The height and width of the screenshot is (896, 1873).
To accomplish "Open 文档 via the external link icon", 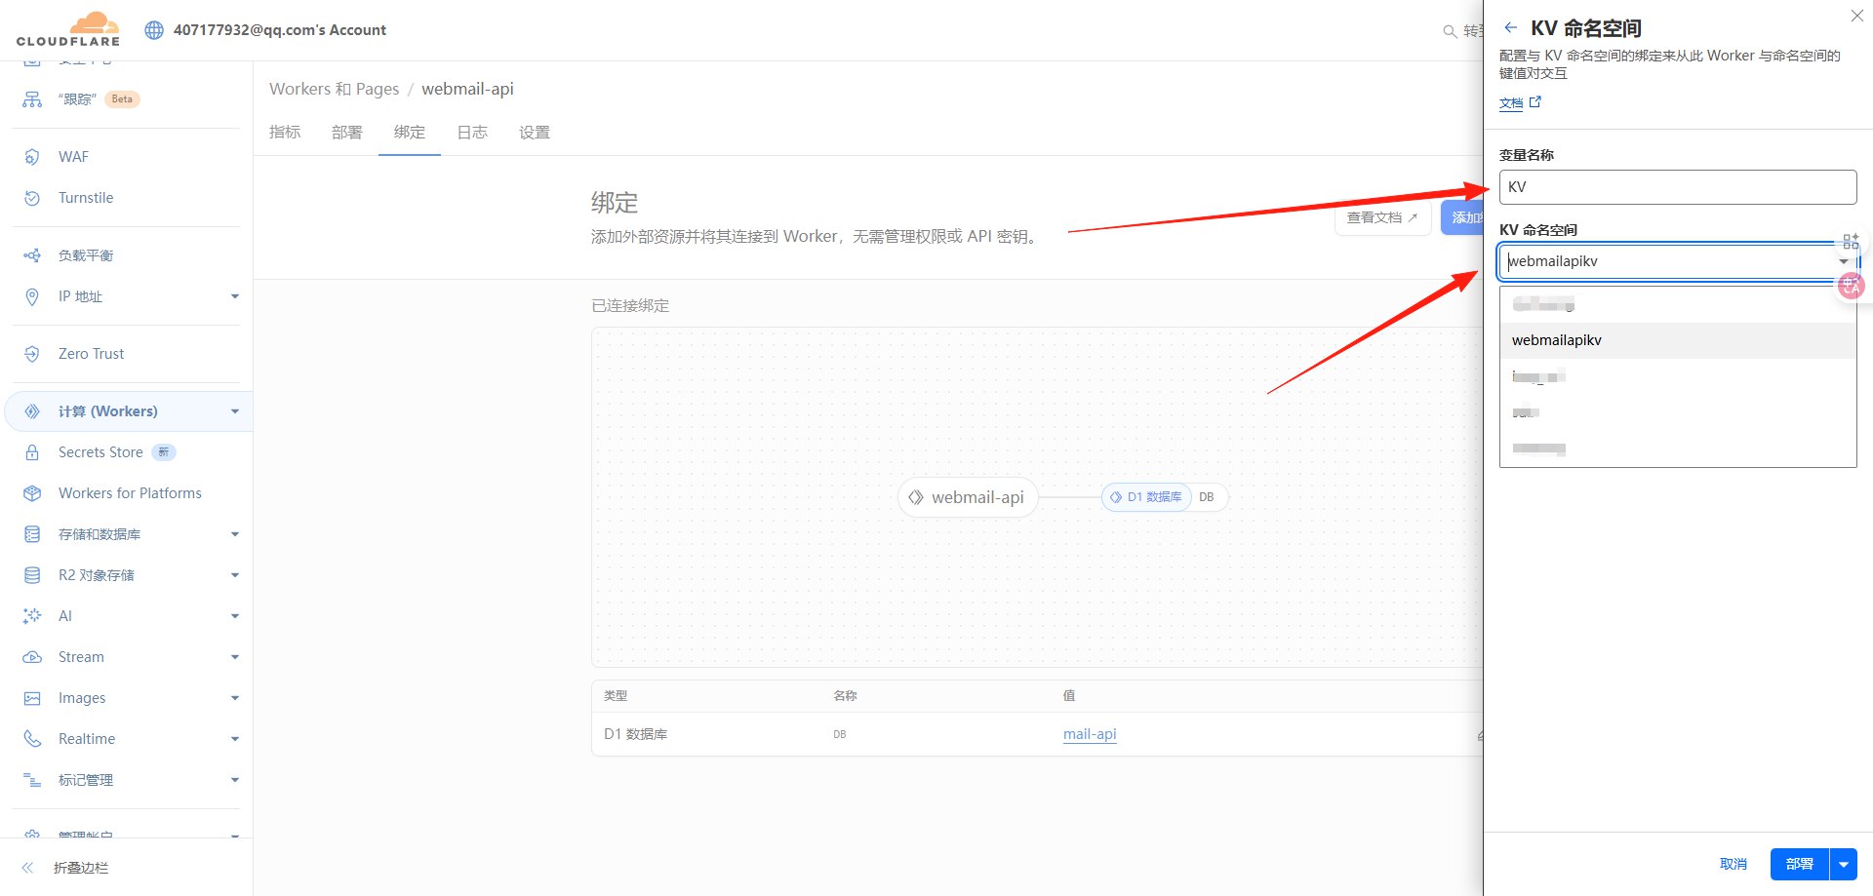I will coord(1536,101).
